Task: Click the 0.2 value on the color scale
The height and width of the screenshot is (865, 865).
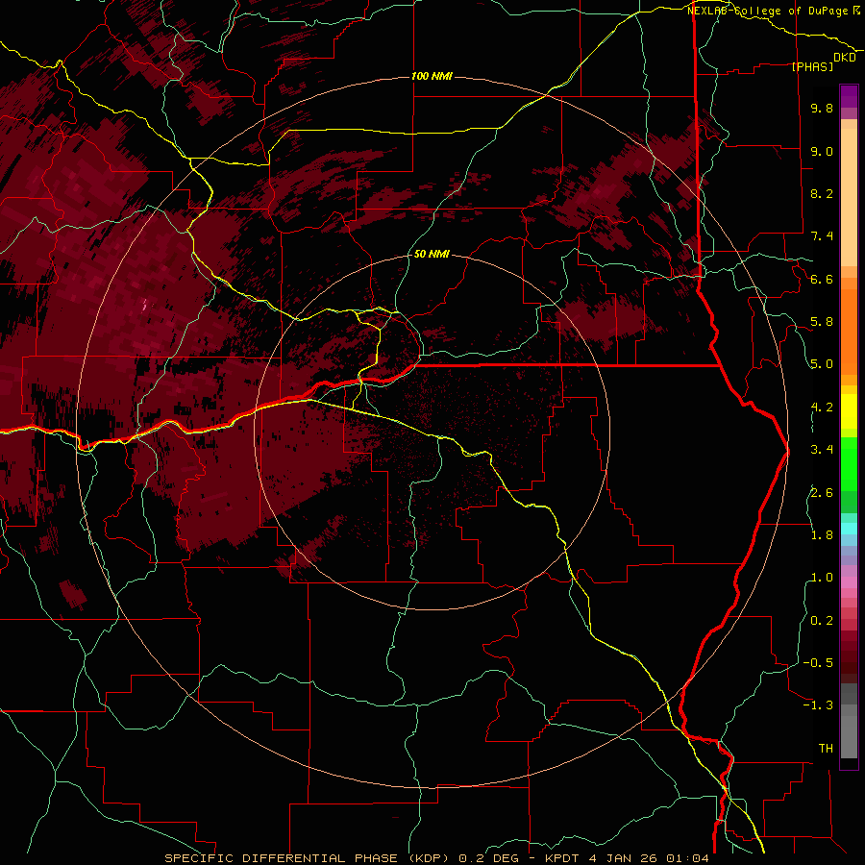Action: (x=822, y=621)
